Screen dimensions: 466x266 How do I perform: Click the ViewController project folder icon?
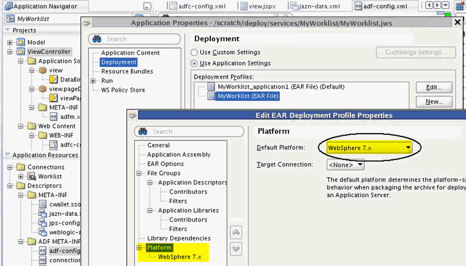click(x=21, y=51)
